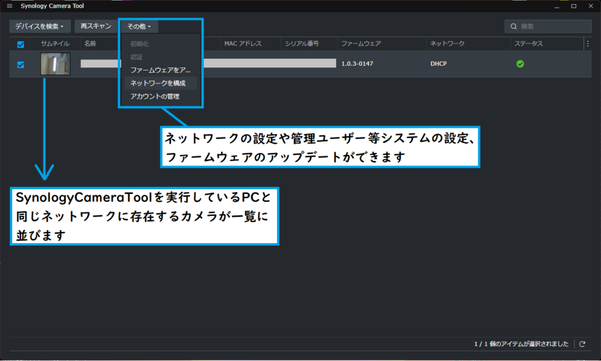
Task: Sort by the サムネイル column header
Action: [55, 43]
